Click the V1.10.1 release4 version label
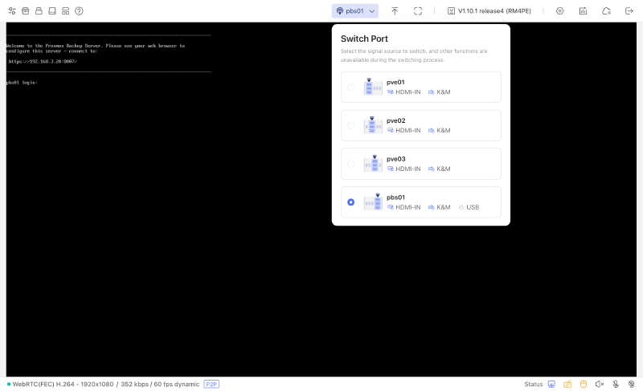 coord(489,11)
